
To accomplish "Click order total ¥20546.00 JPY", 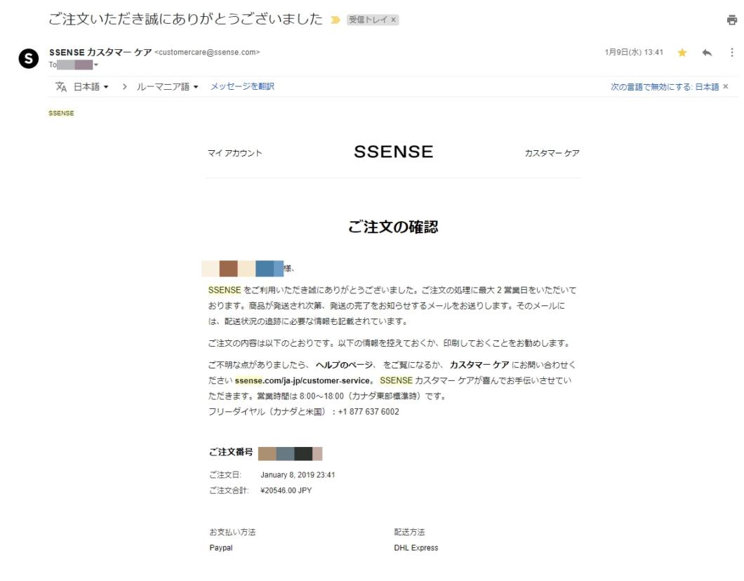I will [x=286, y=490].
